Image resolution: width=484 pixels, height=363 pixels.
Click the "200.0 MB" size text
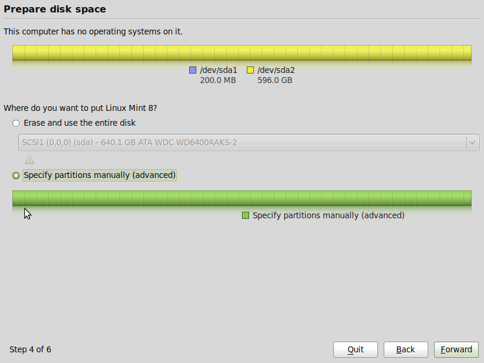pos(218,80)
